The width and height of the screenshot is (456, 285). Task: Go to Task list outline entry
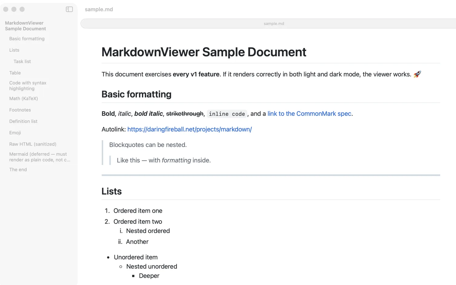click(x=22, y=61)
